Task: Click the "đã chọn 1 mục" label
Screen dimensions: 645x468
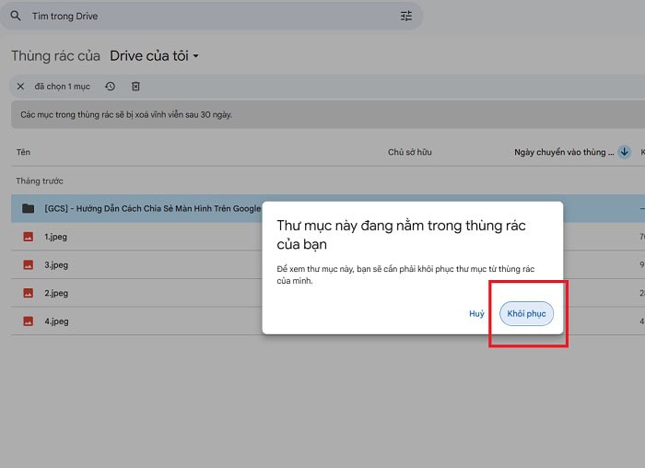Action: [62, 87]
